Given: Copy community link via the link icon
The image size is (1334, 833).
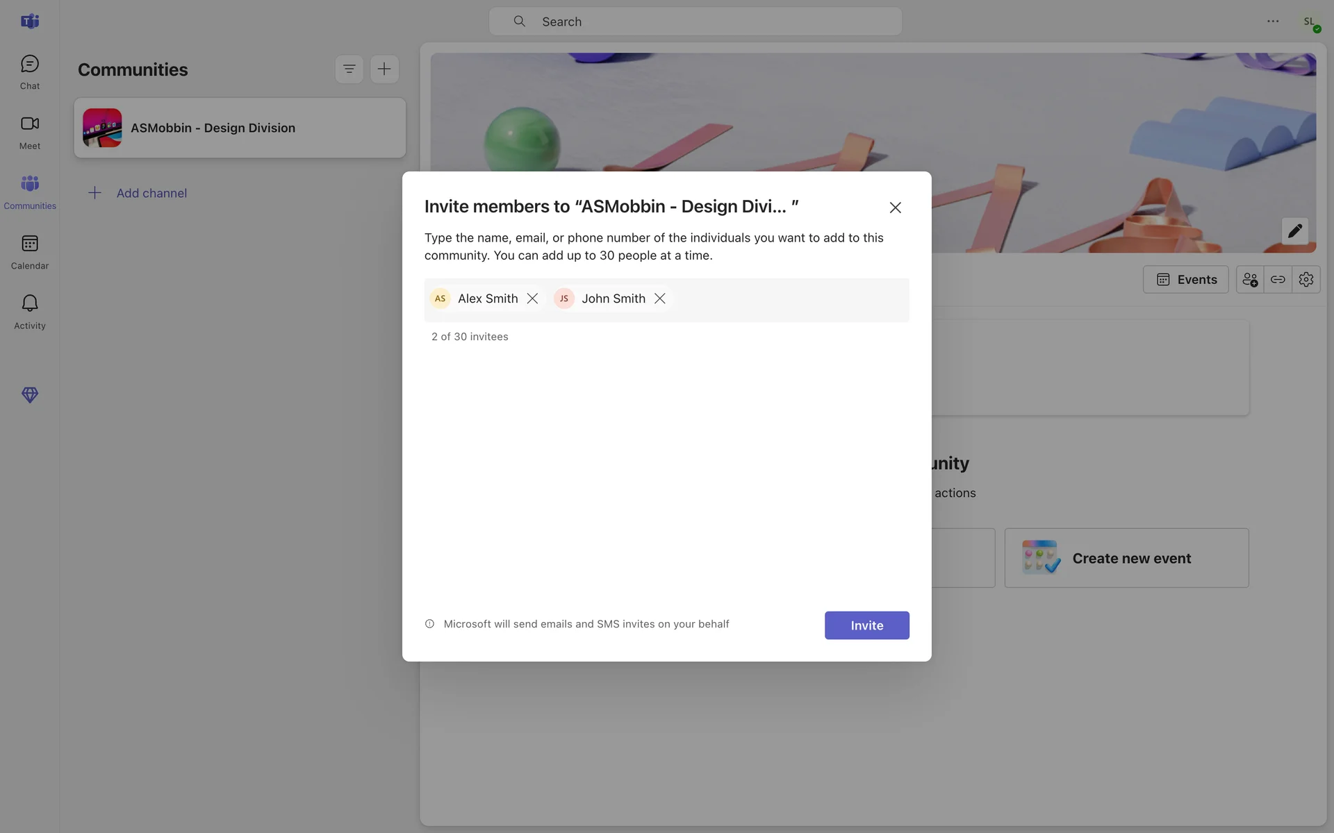Looking at the screenshot, I should 1278,280.
